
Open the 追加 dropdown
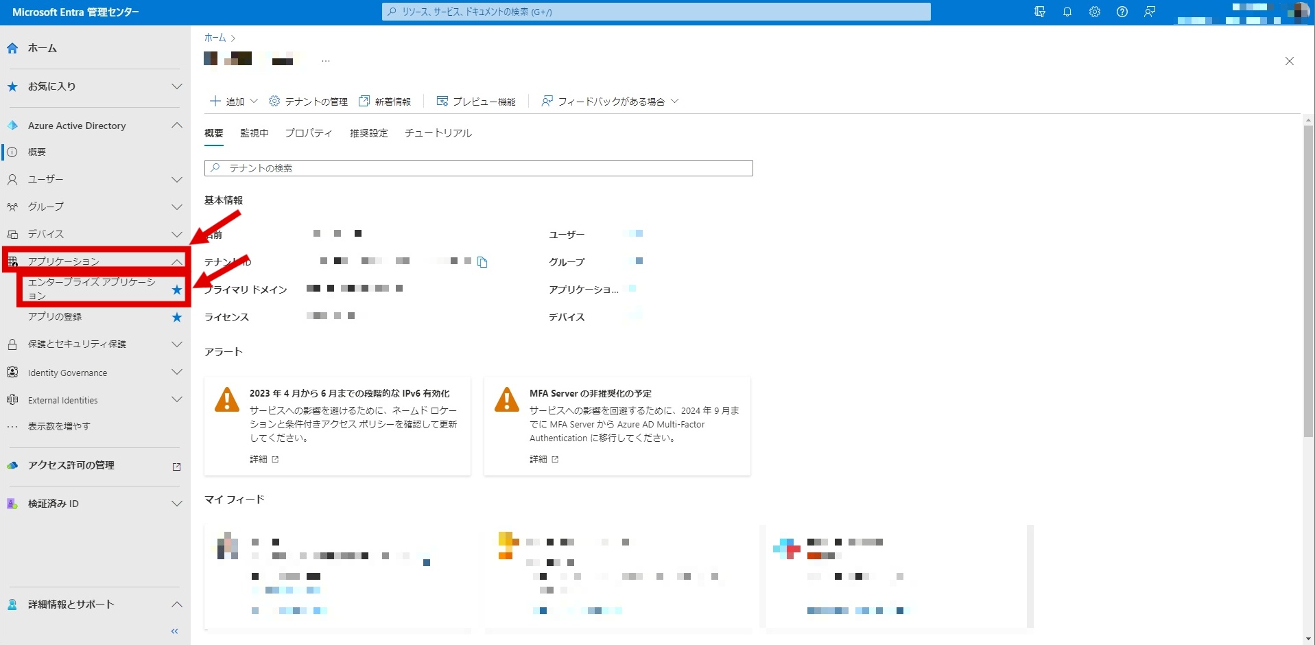[234, 102]
